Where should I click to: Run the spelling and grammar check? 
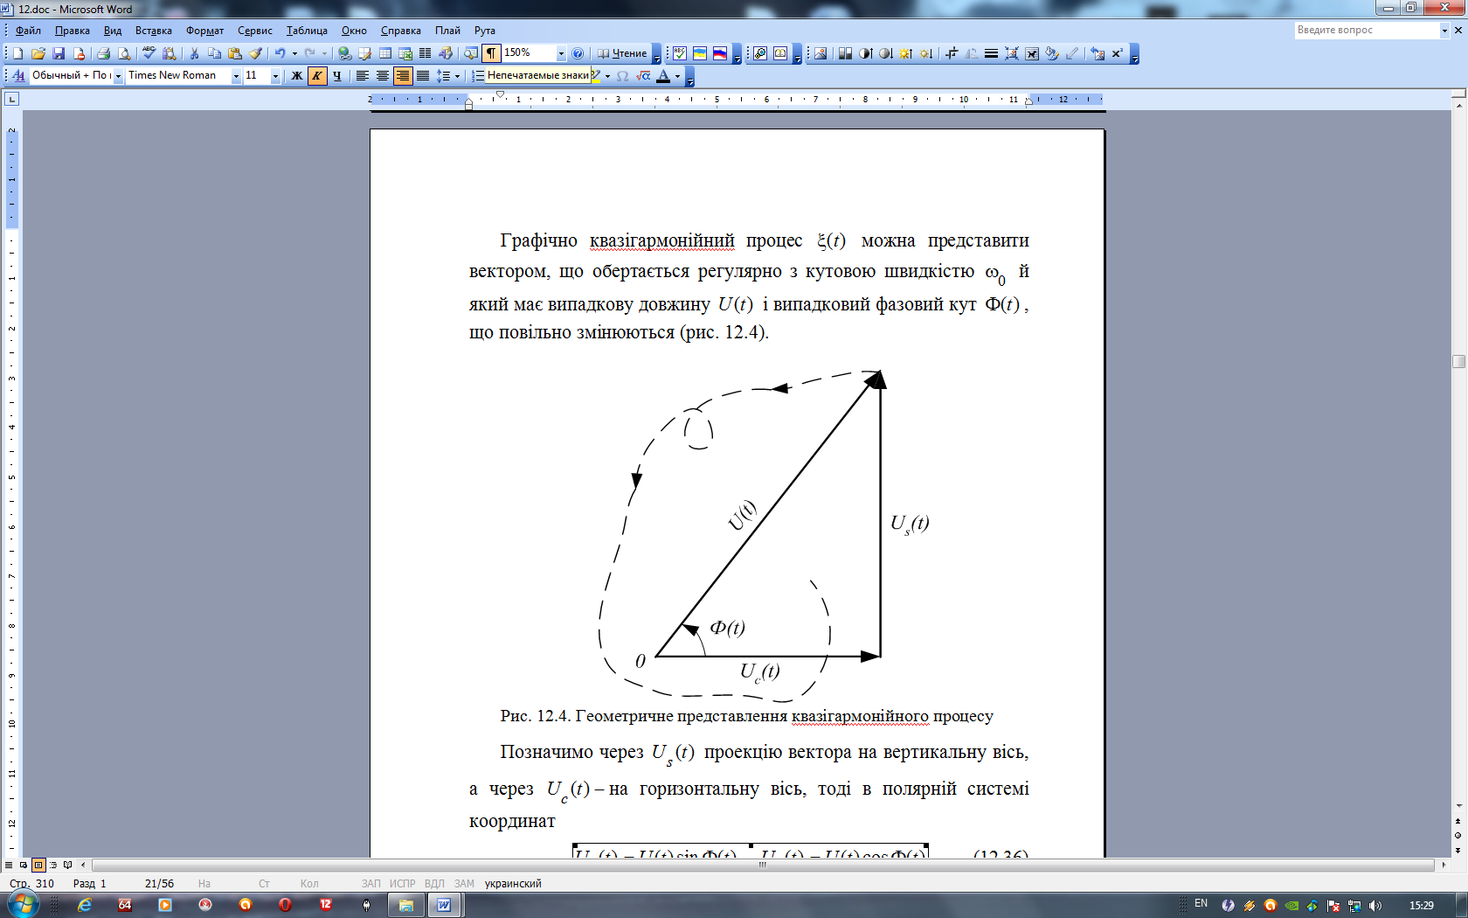149,53
